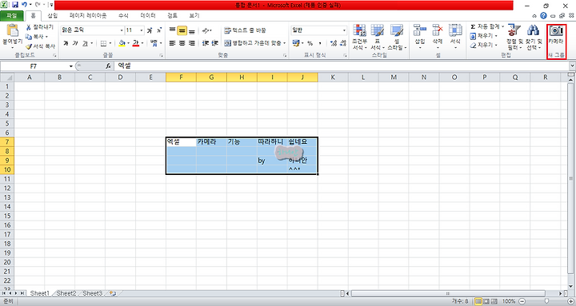576x306 pixels.
Task: Click the Camera (카메라) tool icon
Action: point(556,31)
